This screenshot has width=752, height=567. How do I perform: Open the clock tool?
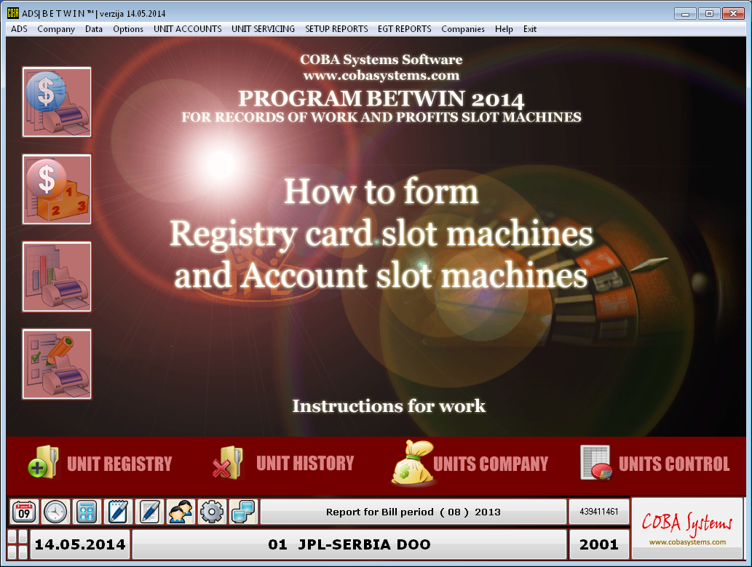(55, 512)
